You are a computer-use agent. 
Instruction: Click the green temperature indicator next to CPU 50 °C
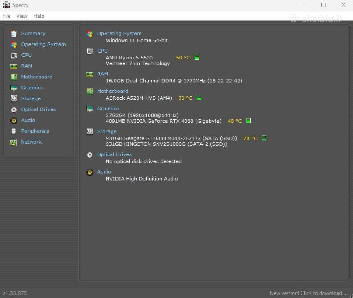(x=197, y=57)
